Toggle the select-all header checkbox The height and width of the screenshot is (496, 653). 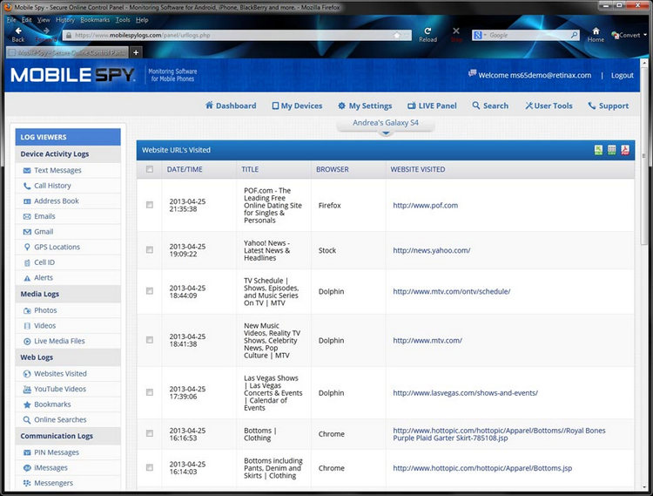[150, 169]
